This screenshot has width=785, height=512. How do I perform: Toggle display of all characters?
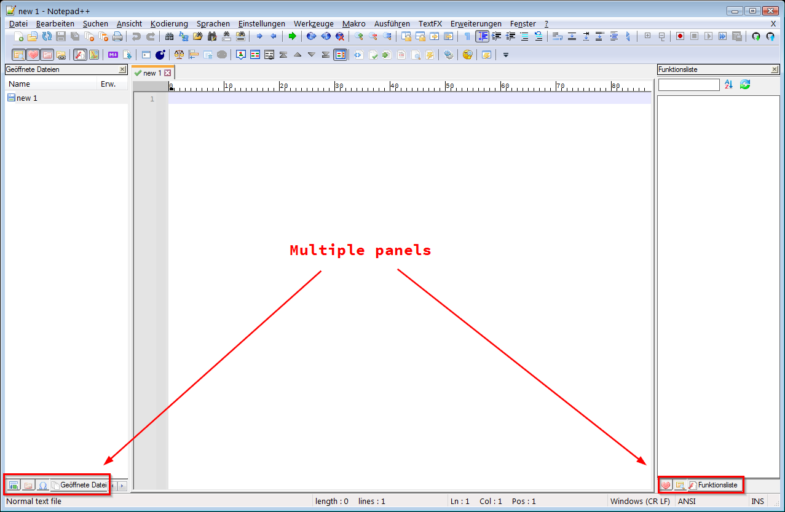(x=468, y=36)
